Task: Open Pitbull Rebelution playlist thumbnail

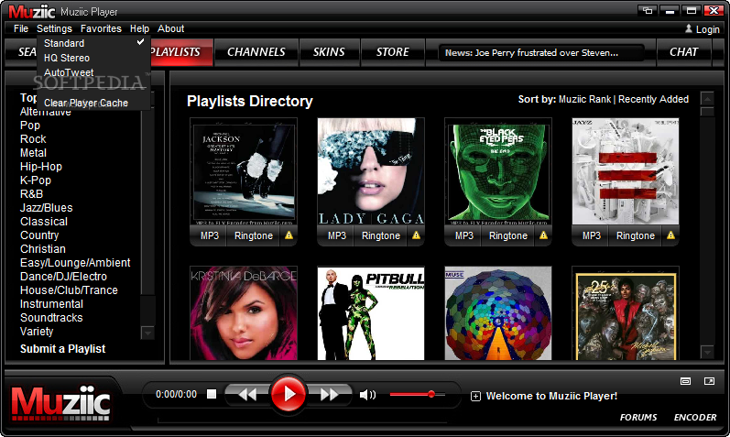Action: point(371,313)
